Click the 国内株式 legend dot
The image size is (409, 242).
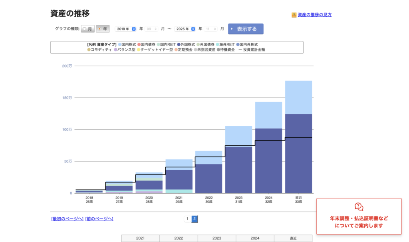(119, 45)
